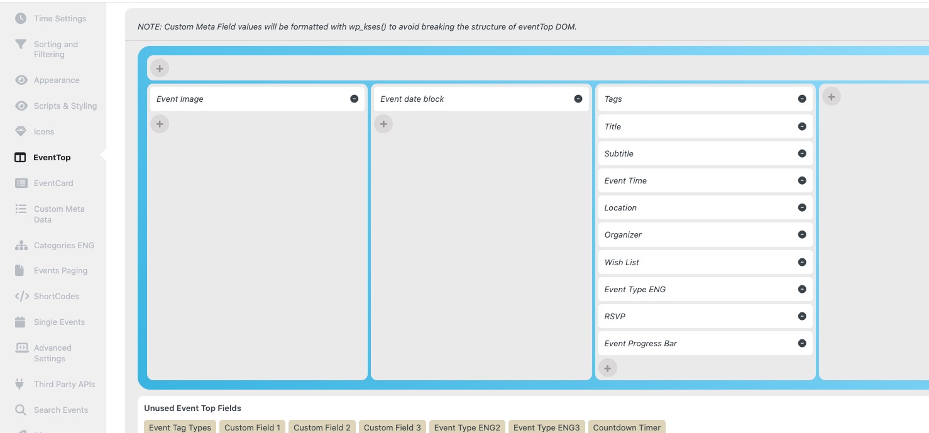Remove the Tags field

(x=802, y=99)
